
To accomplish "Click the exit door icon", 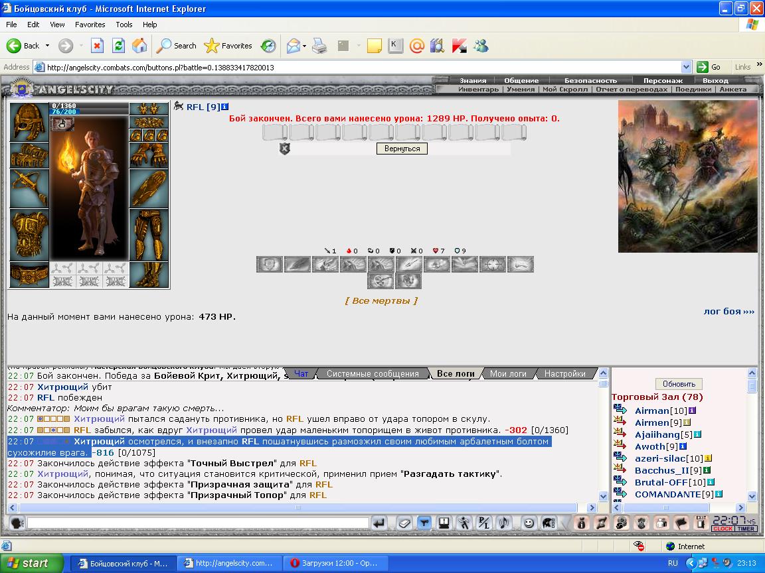I will 701,523.
